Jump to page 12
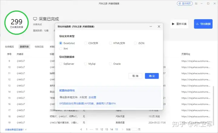Viewport: 218px width, 133px height. [102, 129]
